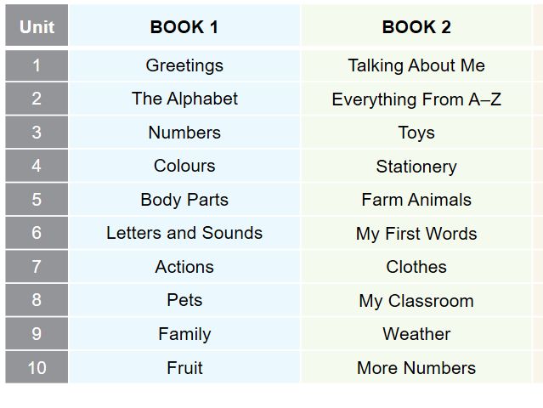This screenshot has height=408, width=543.
Task: Click the My Classroom cell
Action: 416,301
